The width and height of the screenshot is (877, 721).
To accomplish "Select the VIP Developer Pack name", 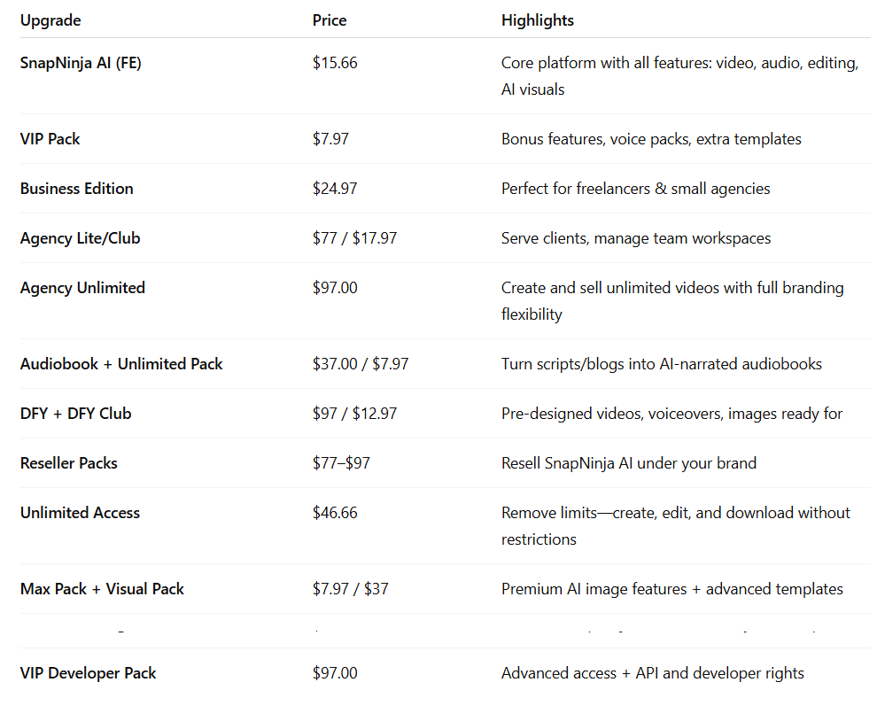I will [88, 673].
